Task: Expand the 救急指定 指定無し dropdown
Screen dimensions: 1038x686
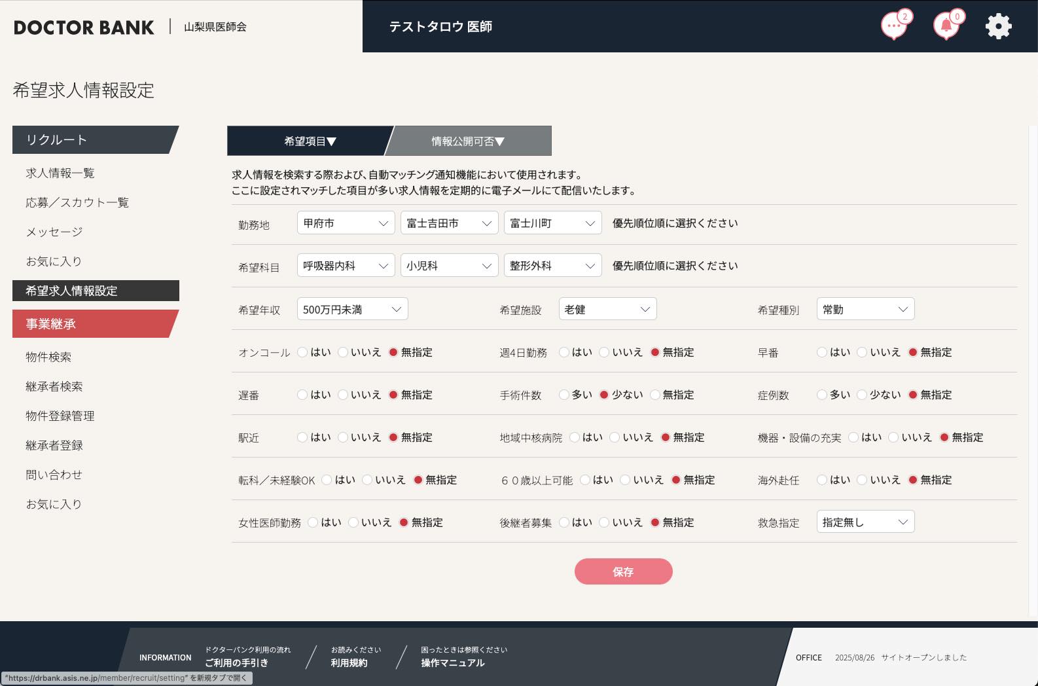Action: 865,522
